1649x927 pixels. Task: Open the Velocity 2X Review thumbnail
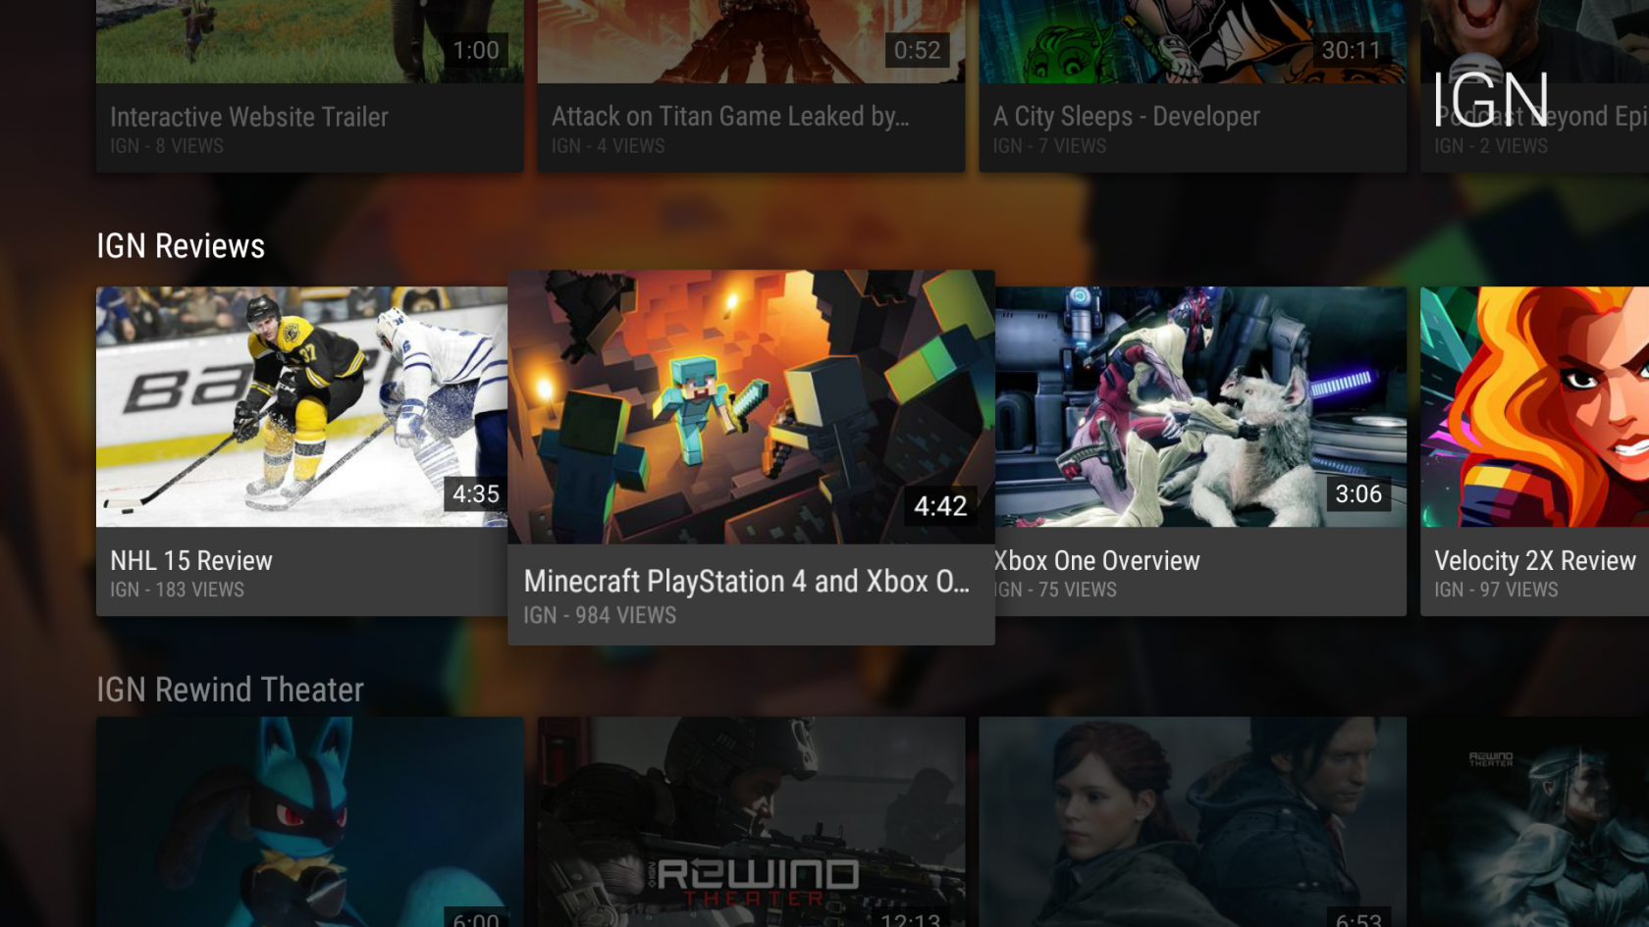[1534, 407]
